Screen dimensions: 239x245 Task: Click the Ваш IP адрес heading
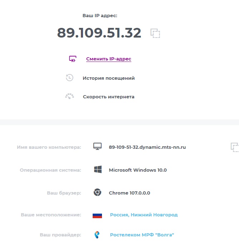100,16
